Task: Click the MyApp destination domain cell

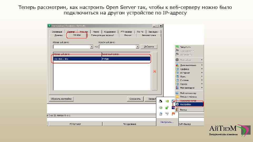Action: click(x=126, y=59)
